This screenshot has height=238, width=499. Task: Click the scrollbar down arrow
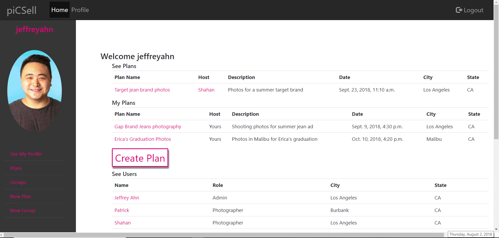pos(496,229)
